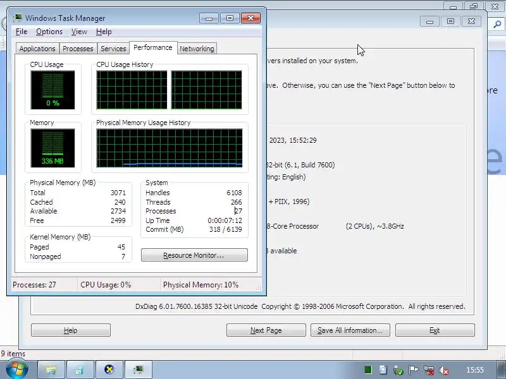Click the Exit button in DxDiag

coord(435,330)
